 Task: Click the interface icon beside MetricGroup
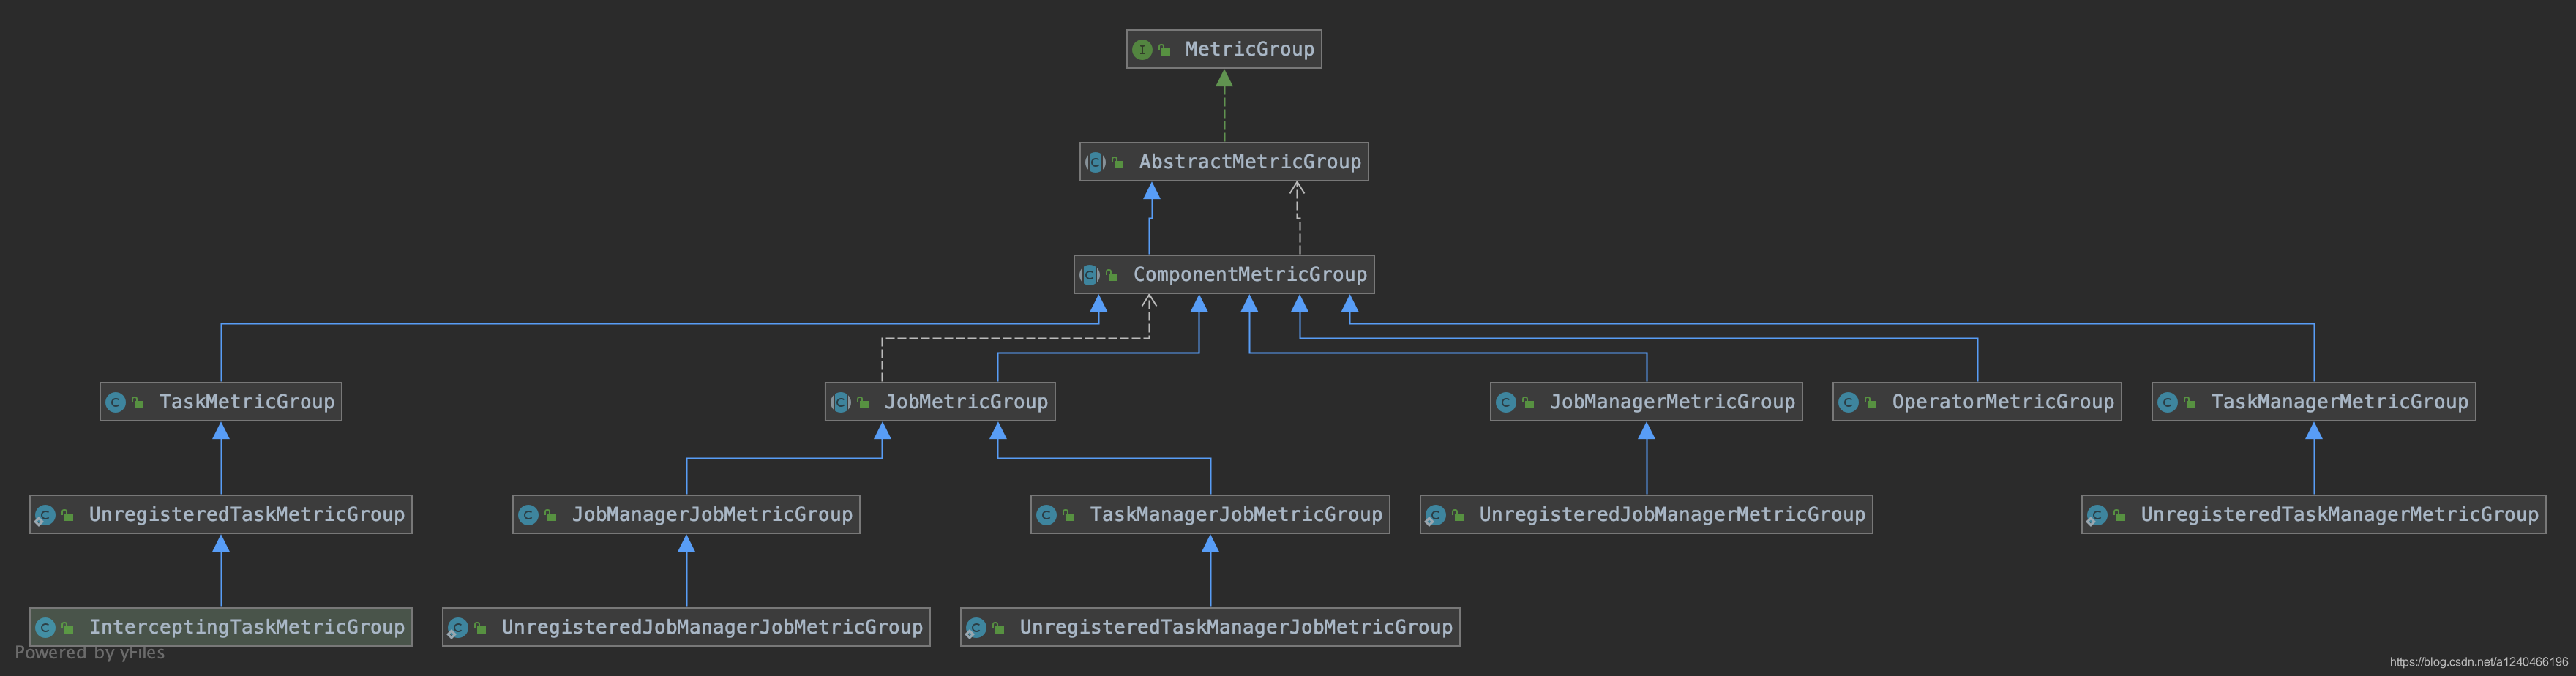coord(1142,49)
